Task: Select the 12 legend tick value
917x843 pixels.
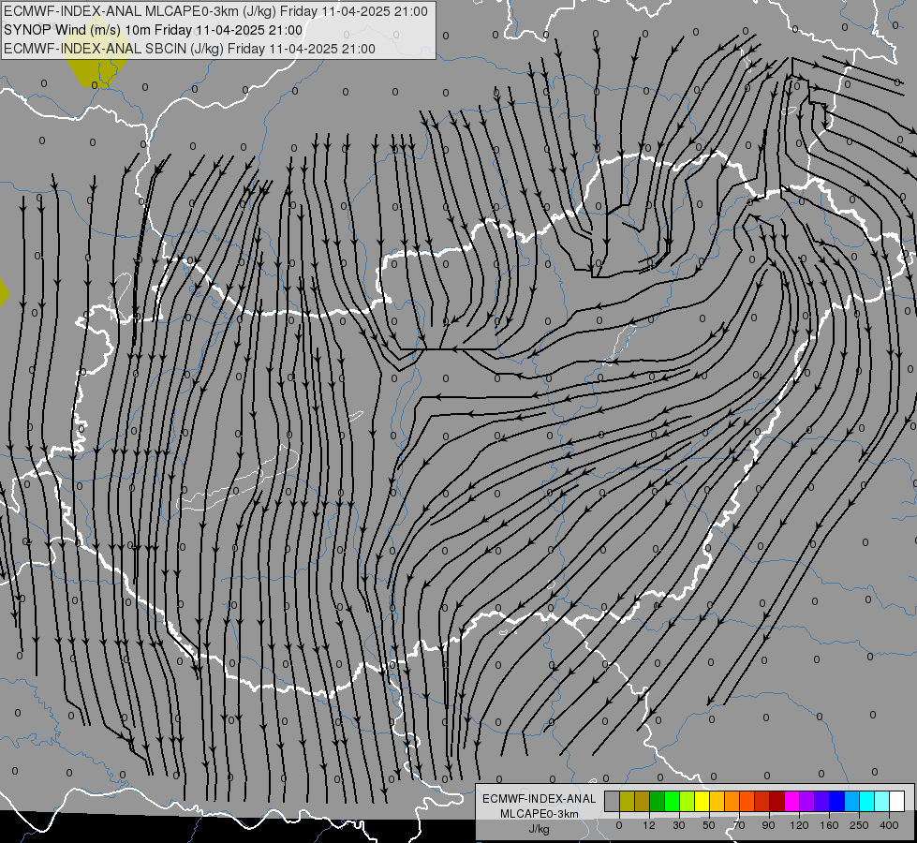Action: 649,825
